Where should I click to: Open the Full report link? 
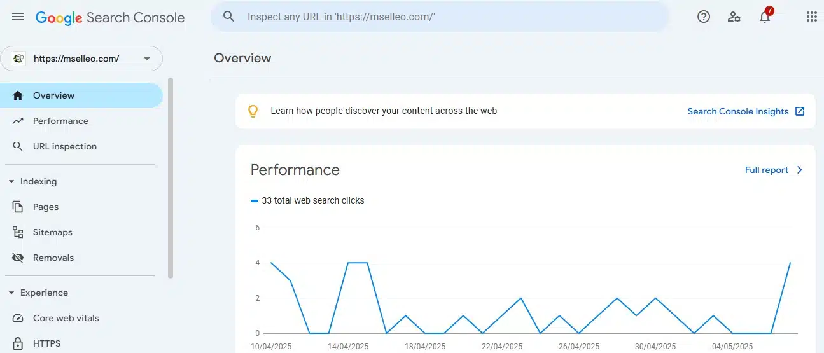767,170
